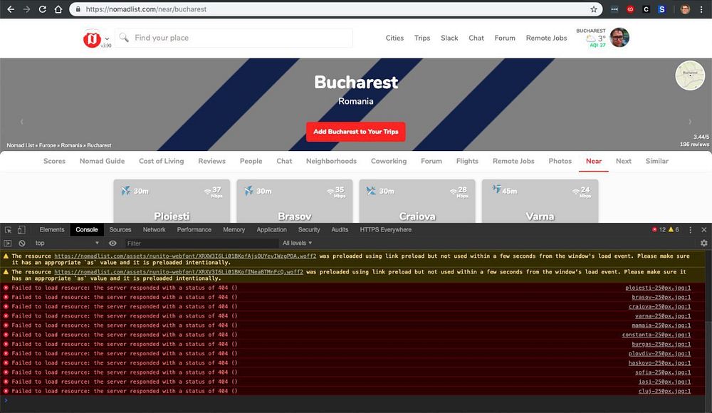712x413 pixels.
Task: Switch to the HTTPS Everywhere DevTools panel
Action: 385,230
